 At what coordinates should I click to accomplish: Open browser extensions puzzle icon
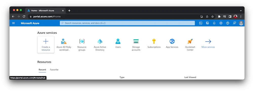tap(219, 16)
